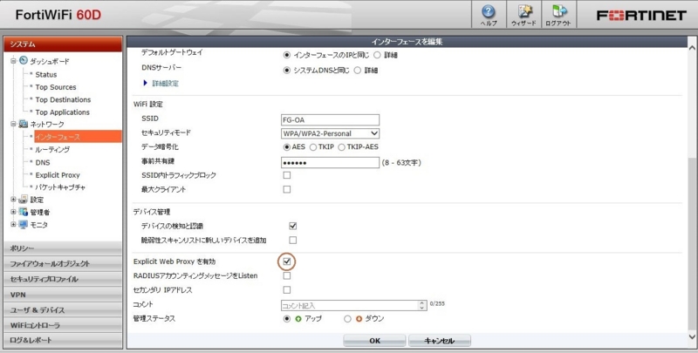
Task: Click the キャンセル button
Action: [x=440, y=341]
